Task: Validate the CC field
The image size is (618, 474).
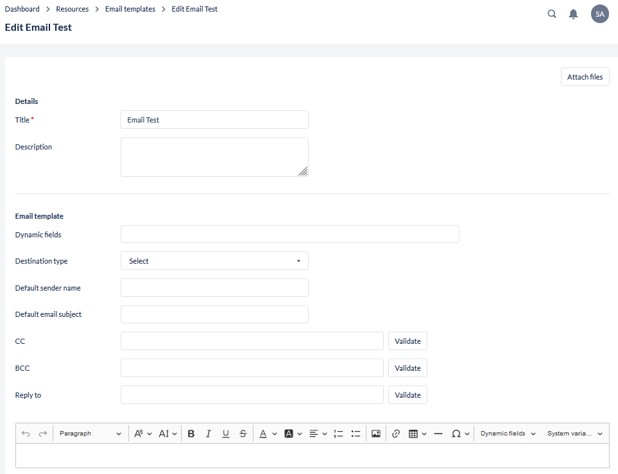Action: click(408, 341)
